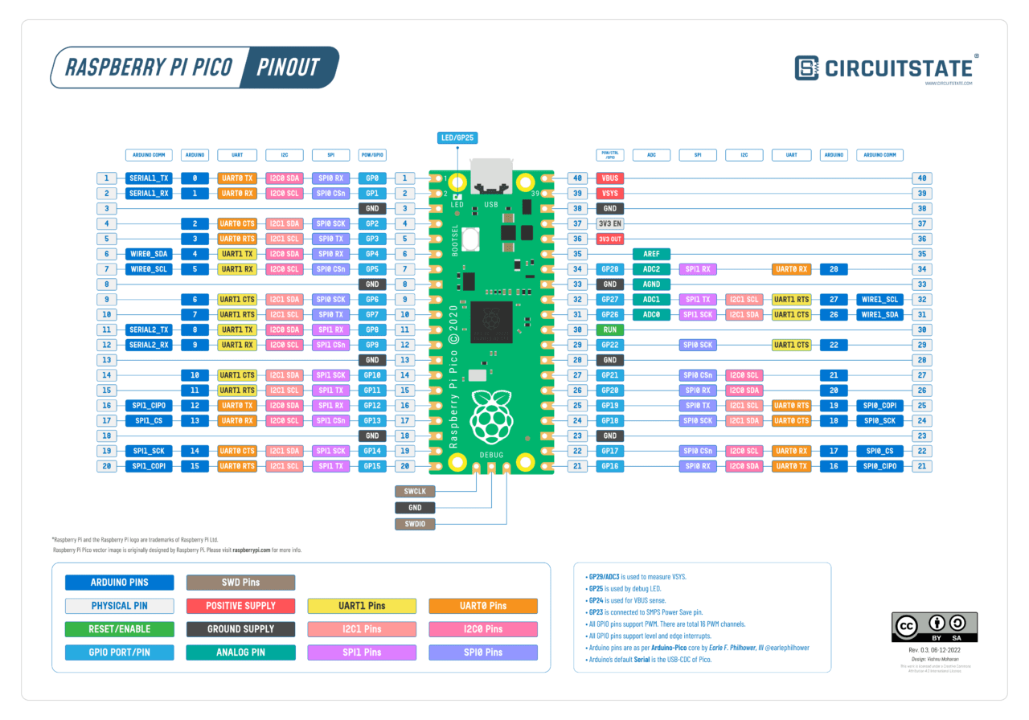Screen dimensions: 1029x720
Task: Select the SERIAL2_TX label
Action: pyautogui.click(x=150, y=329)
